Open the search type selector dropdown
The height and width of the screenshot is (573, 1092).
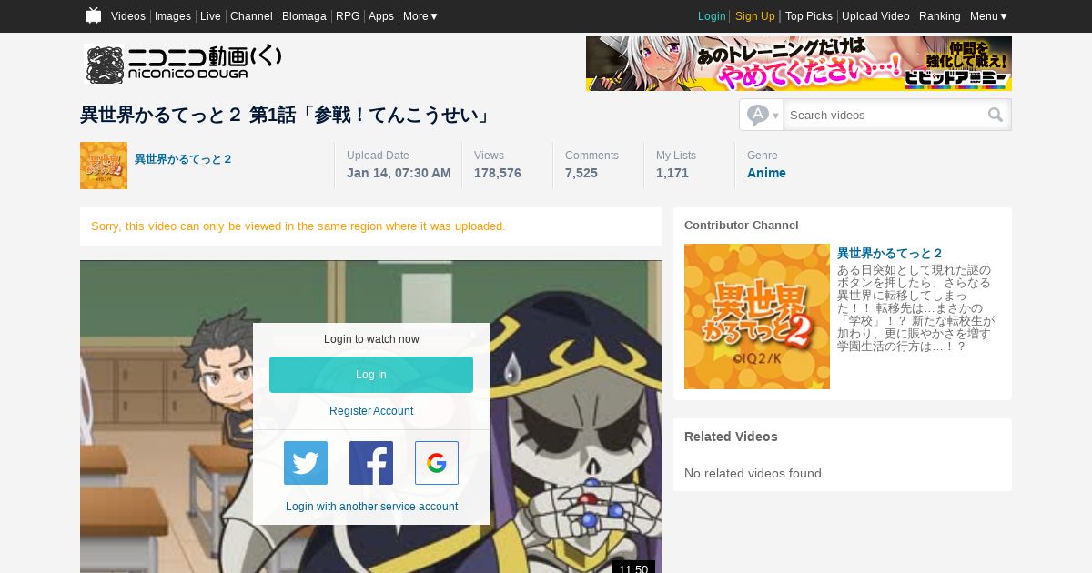pos(762,115)
